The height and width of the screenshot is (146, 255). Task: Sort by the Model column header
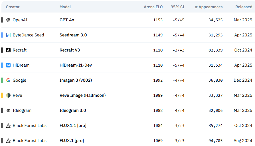pos(65,7)
